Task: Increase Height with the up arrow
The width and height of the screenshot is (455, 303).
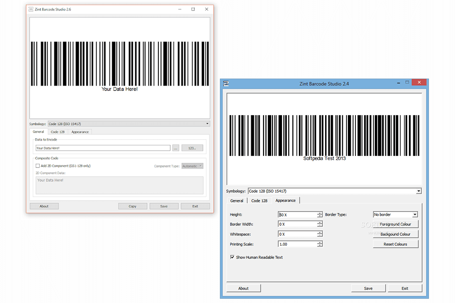Action: pos(320,213)
